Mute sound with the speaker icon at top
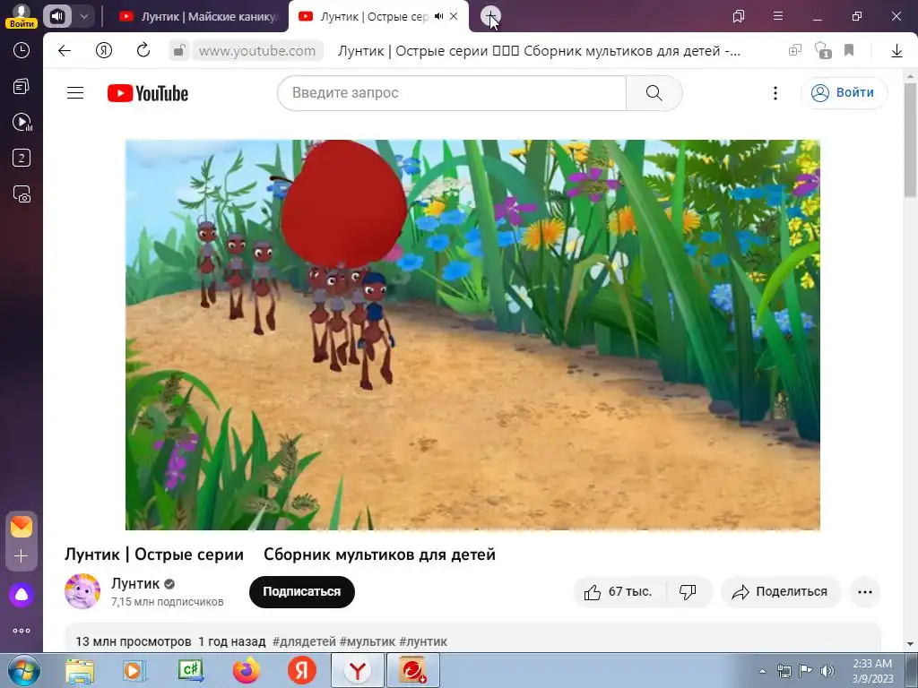Image resolution: width=918 pixels, height=688 pixels. [x=56, y=16]
